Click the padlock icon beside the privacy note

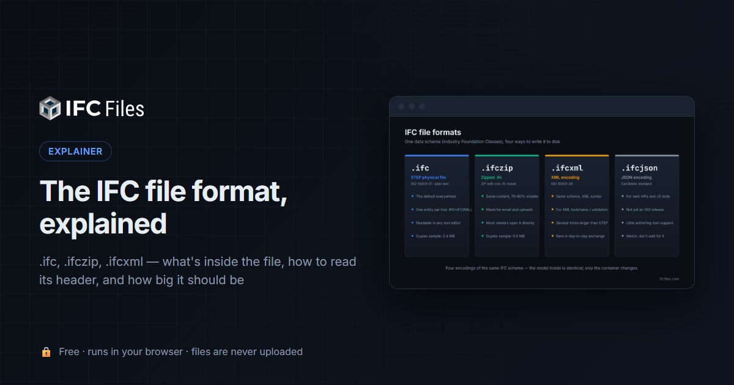point(46,352)
